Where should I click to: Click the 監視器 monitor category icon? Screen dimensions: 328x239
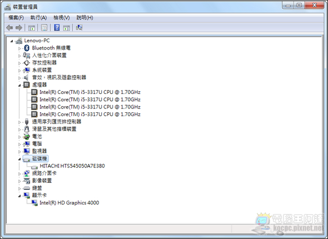(x=27, y=151)
